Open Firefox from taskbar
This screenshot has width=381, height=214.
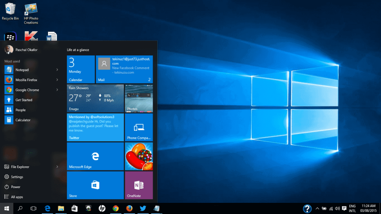click(129, 208)
